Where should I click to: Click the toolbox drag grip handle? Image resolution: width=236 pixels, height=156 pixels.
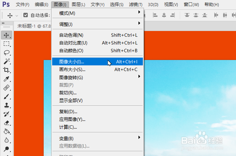coord(6,27)
